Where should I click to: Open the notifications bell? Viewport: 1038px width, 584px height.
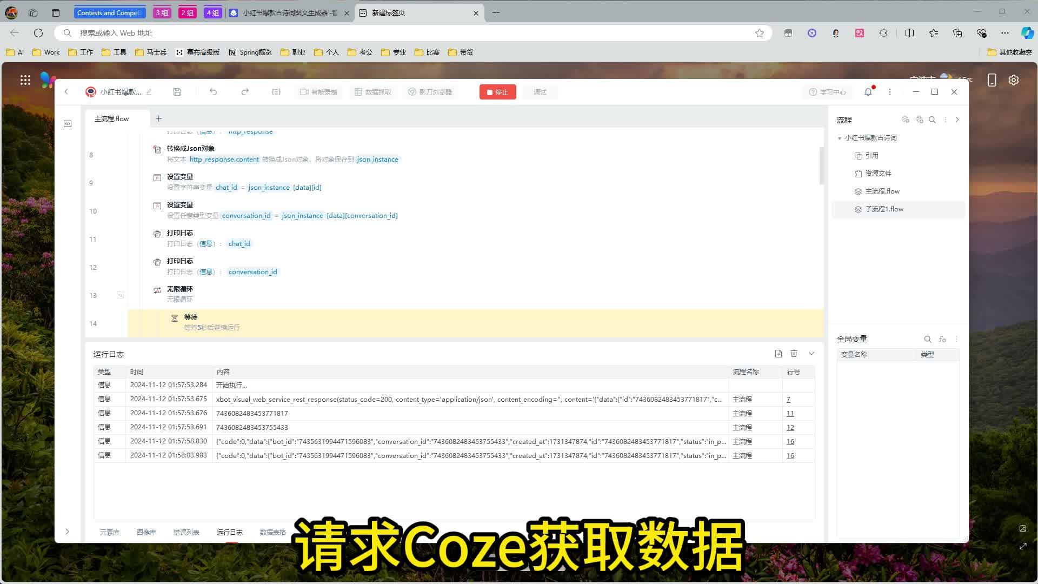(x=868, y=92)
